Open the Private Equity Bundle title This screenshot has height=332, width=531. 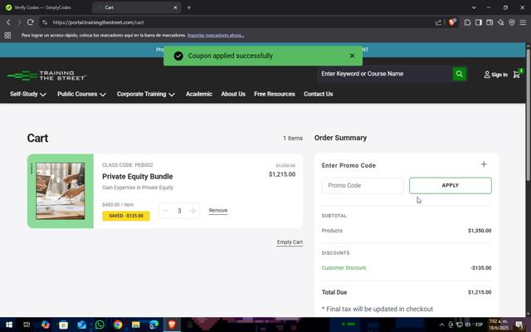tap(138, 177)
